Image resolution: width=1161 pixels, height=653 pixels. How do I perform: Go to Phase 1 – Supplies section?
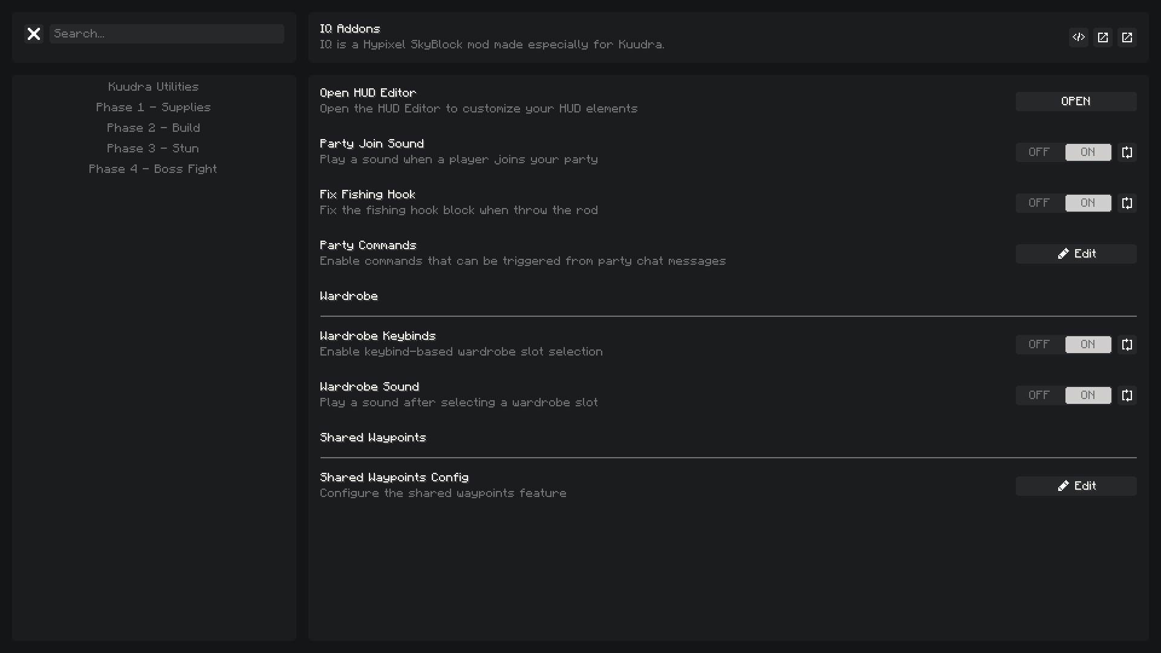pyautogui.click(x=154, y=108)
